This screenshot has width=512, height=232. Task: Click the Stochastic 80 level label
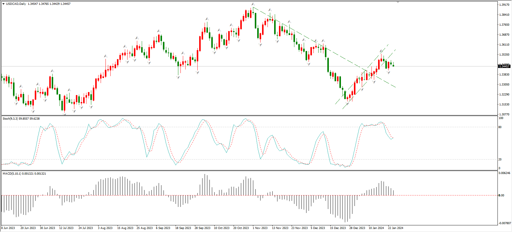click(x=500, y=127)
